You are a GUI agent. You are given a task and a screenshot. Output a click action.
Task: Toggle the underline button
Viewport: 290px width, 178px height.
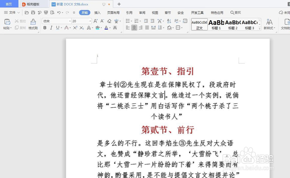point(58,27)
